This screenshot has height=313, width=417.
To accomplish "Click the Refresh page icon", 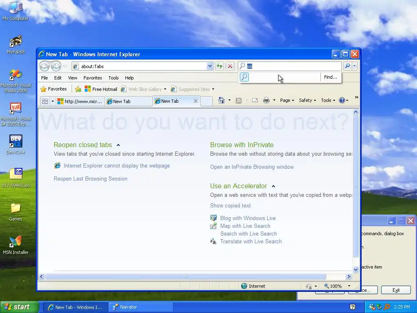I will tap(219, 66).
